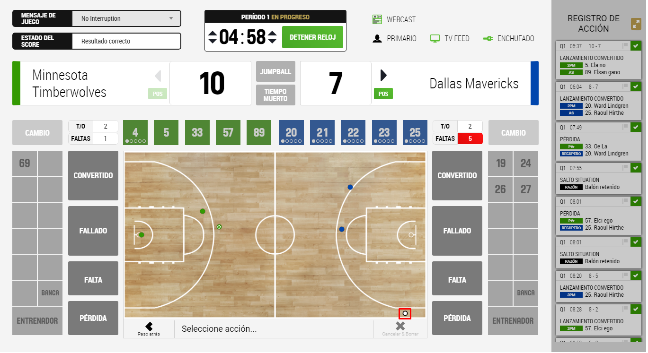648x353 pixels.
Task: Select the crossed green missed-shot marker
Action: 219,227
